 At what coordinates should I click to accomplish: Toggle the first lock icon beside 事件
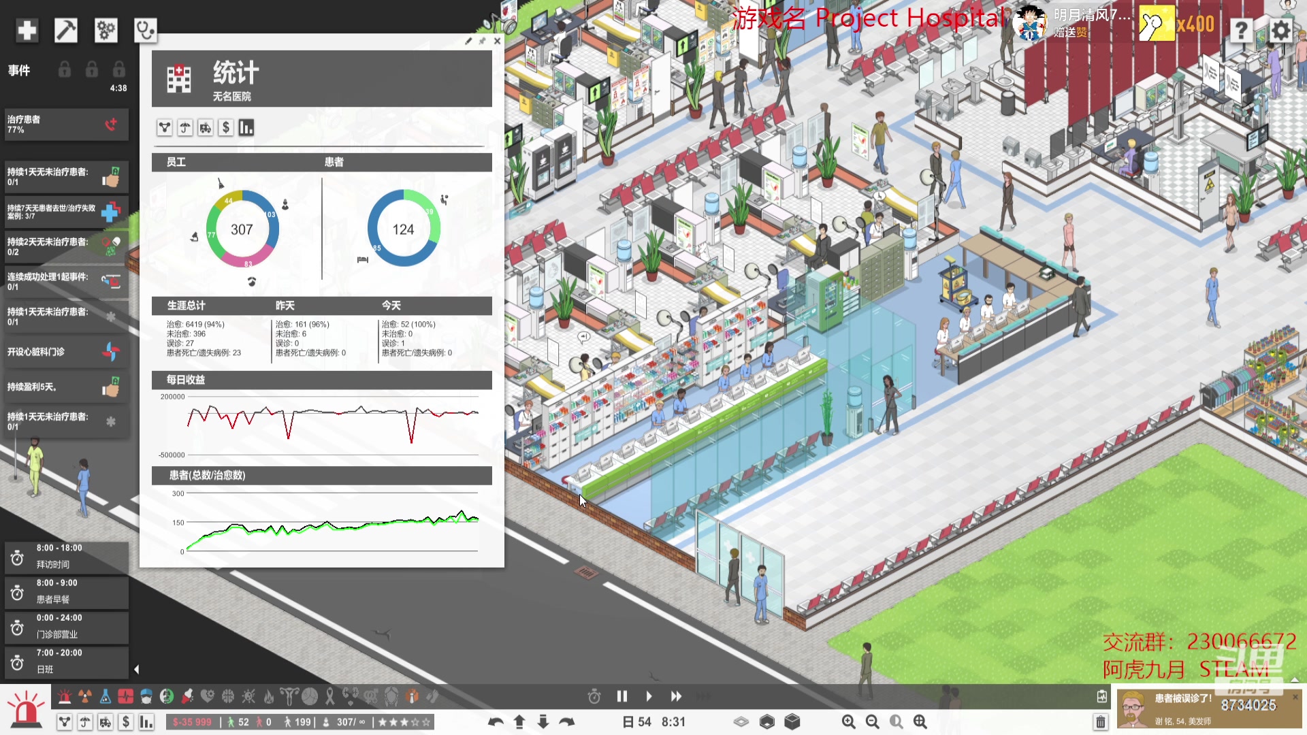[65, 69]
